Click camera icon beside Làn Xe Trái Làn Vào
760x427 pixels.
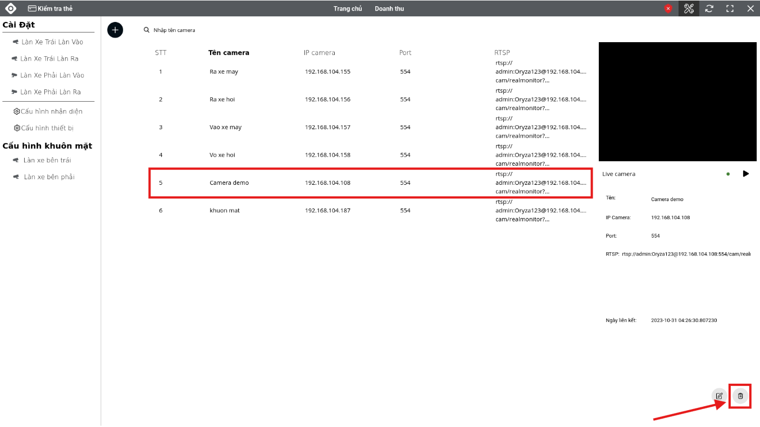pyautogui.click(x=16, y=42)
